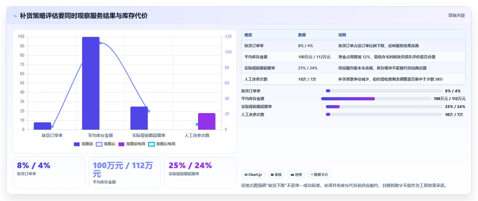This screenshot has width=478, height=201.
Task: Click the 进度 tag chip
Action: click(x=296, y=175)
